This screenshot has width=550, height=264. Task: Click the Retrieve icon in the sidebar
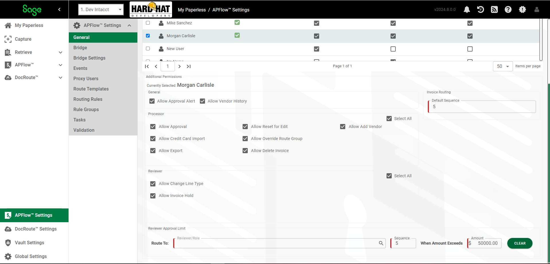coord(8,52)
